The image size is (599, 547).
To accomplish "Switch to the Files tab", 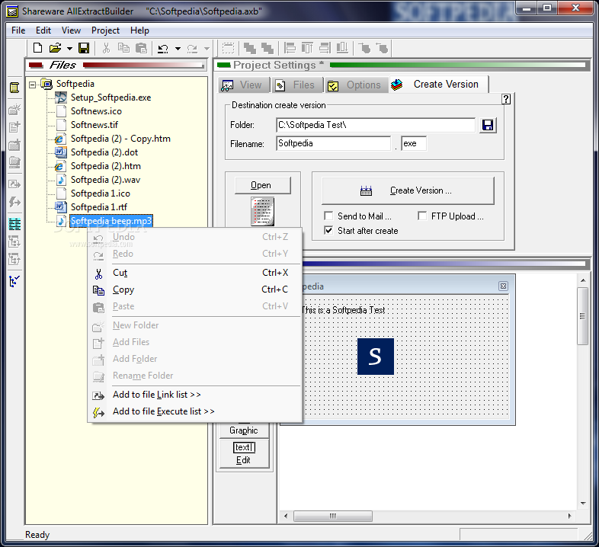I will [x=297, y=85].
